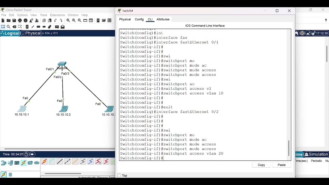This screenshot has width=329, height=185.
Task: Choose the Draw Rectangle tool
Action: pos(38,27)
